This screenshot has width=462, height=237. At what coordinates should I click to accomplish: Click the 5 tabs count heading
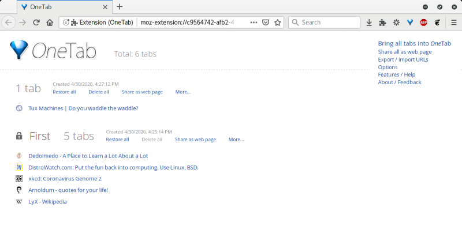[x=79, y=136]
